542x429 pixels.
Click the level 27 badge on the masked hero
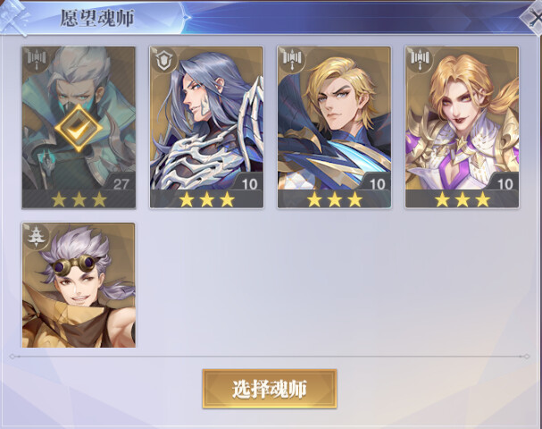121,184
